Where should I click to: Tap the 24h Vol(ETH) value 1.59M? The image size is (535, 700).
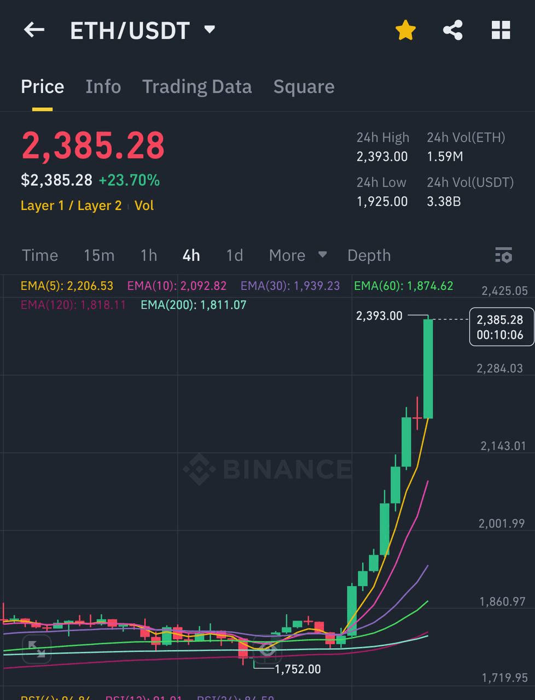tap(445, 157)
